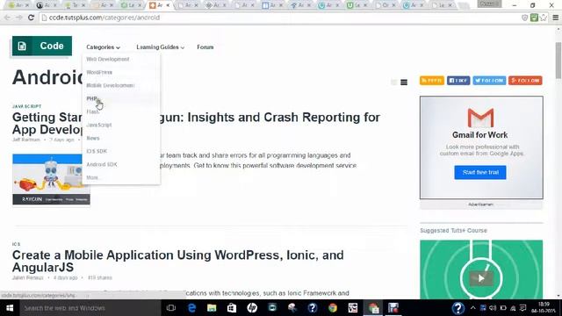
Task: Select JavaScript in the Categories menu
Action: point(99,125)
